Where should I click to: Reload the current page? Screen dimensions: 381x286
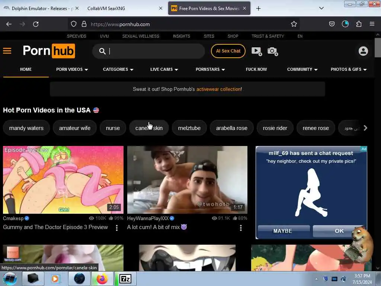pos(36,24)
